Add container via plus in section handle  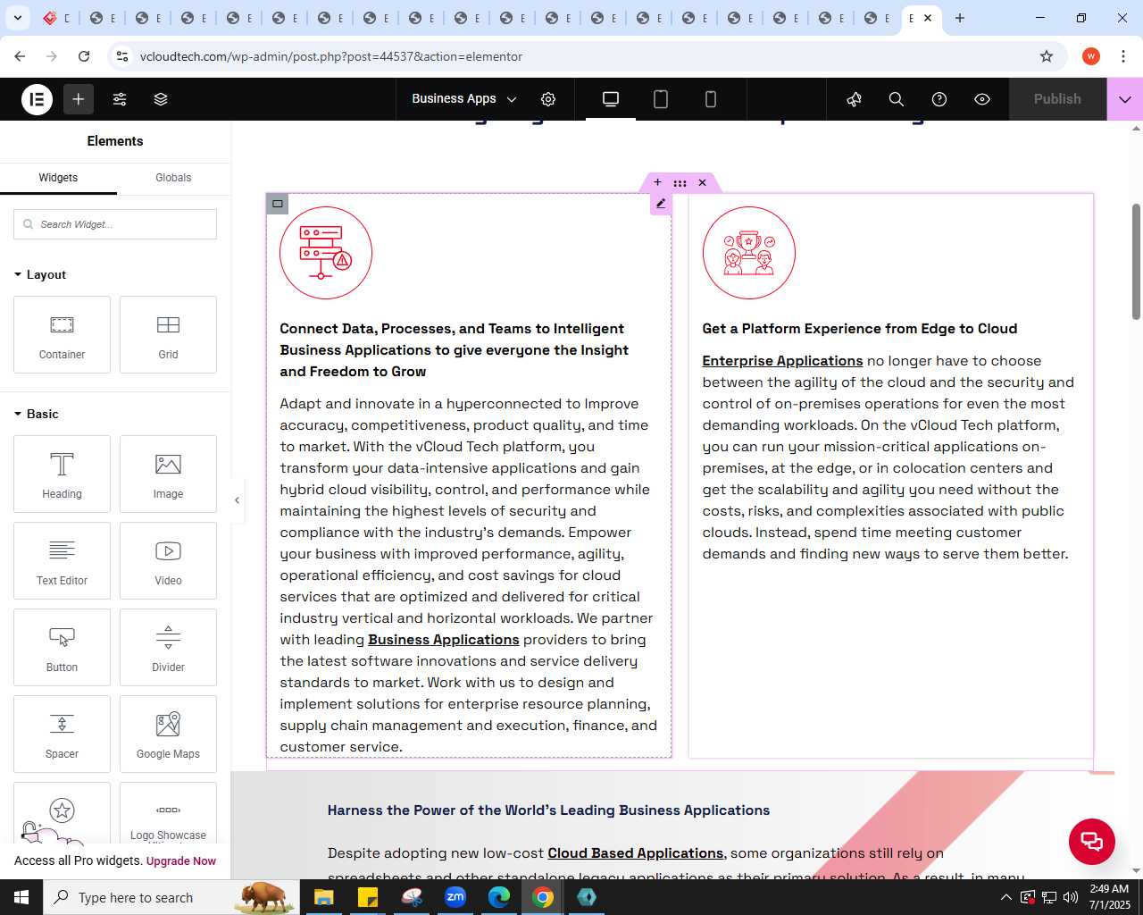657,182
